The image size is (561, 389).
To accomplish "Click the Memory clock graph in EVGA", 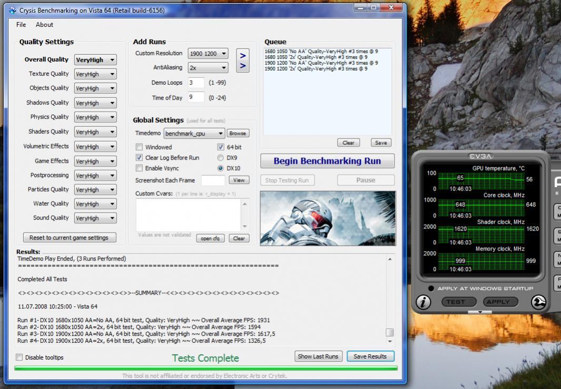I will click(x=480, y=262).
